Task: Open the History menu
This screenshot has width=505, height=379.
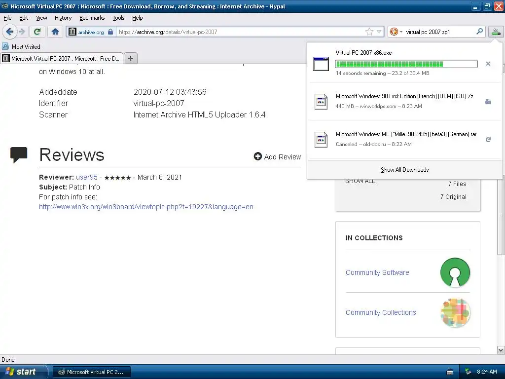Action: pos(63,18)
